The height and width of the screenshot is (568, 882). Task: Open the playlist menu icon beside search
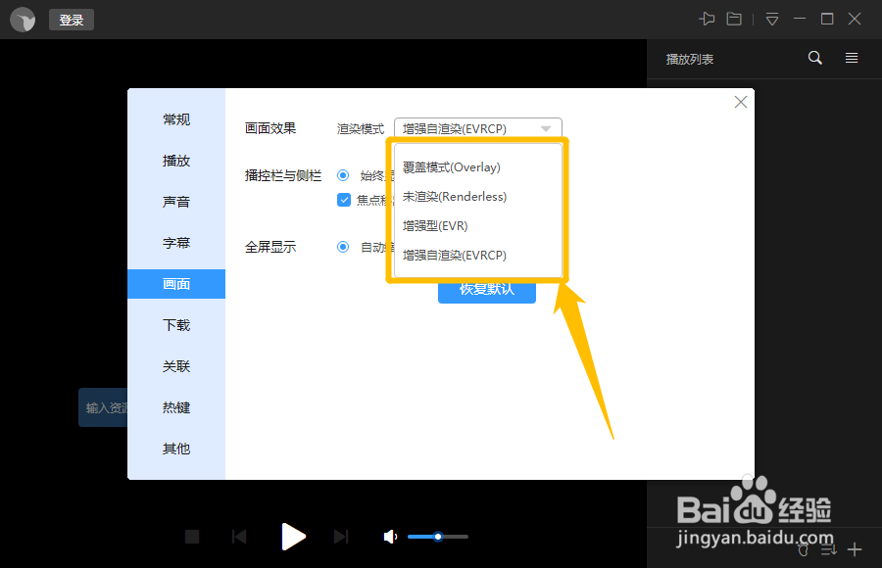click(x=851, y=58)
